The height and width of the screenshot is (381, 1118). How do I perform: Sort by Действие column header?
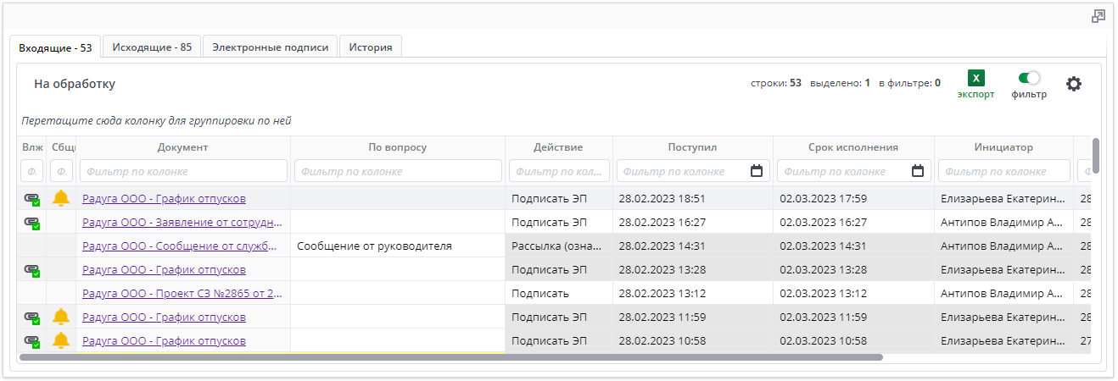point(558,147)
